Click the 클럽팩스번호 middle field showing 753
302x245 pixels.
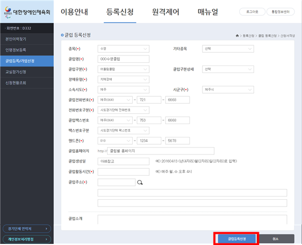click(149, 120)
